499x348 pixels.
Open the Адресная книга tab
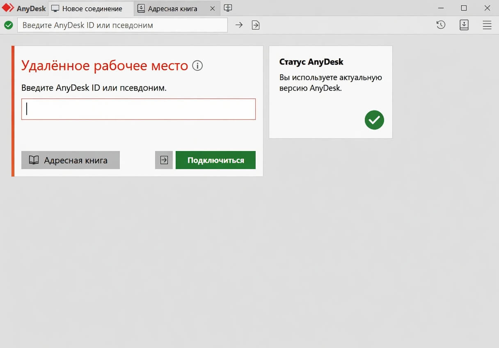(177, 8)
